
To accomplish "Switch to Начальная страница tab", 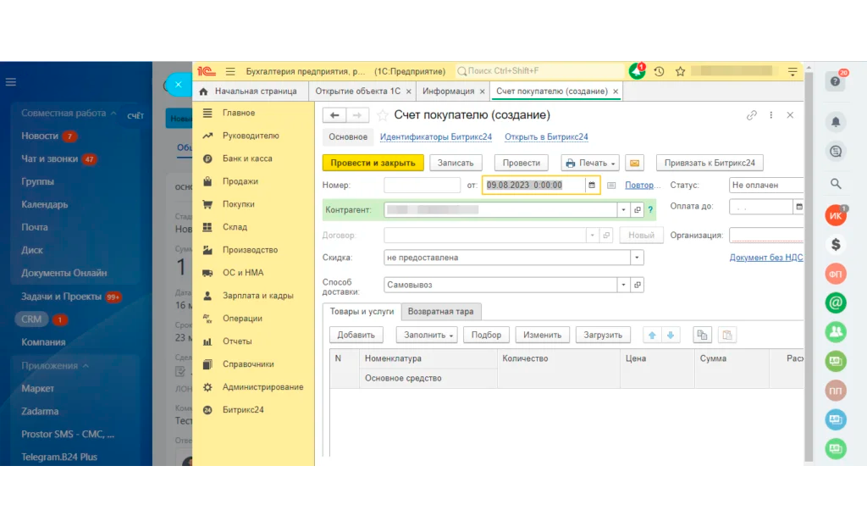I will click(x=250, y=92).
